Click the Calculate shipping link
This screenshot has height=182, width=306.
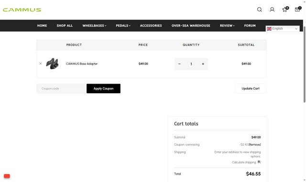[x=244, y=162]
